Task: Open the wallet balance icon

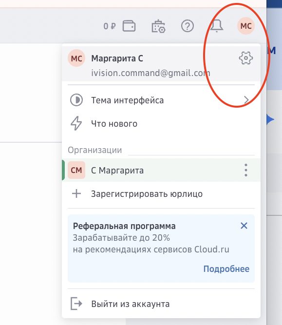Action: (x=129, y=26)
